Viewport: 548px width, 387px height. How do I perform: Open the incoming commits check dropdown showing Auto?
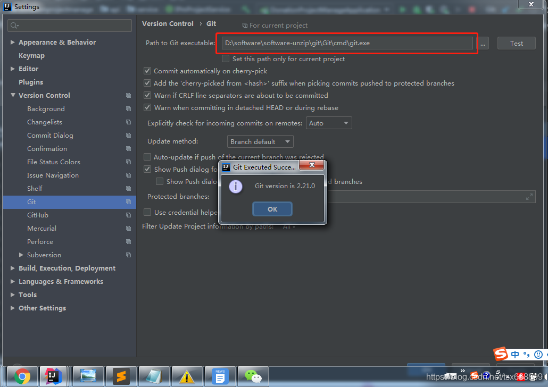(329, 123)
